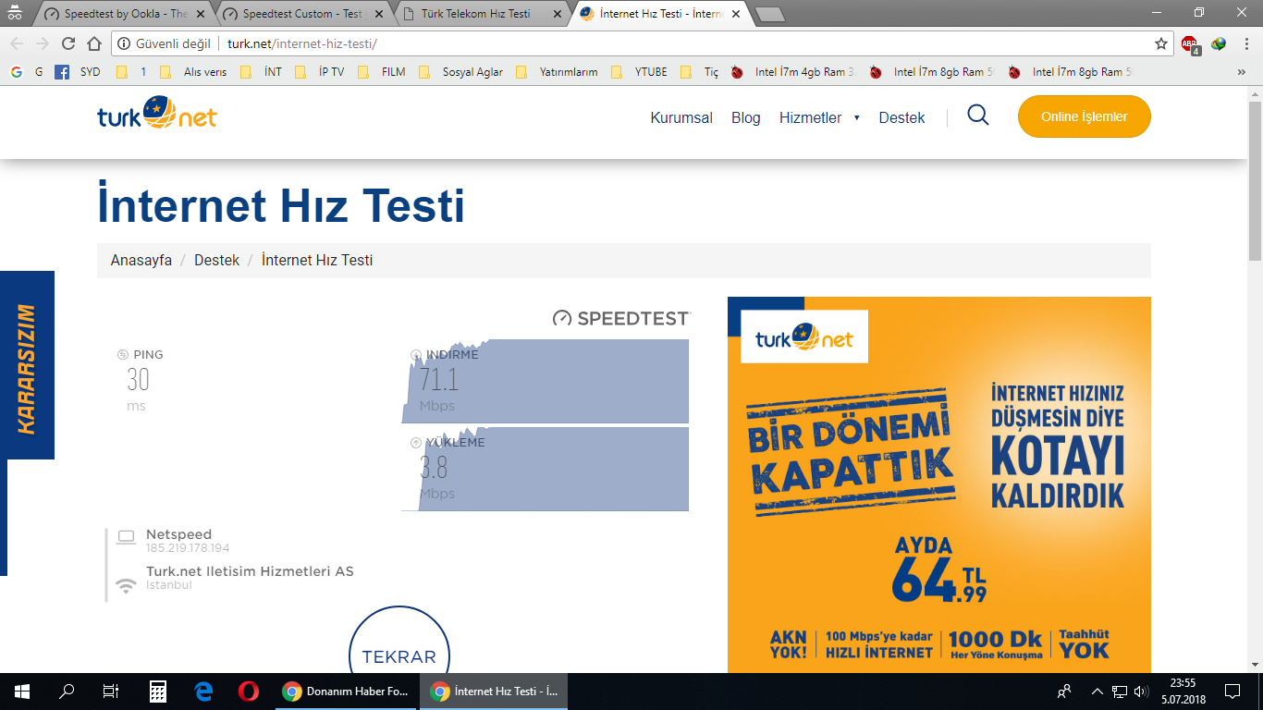Click the İNDİRME 71.1 Mbps result
Image resolution: width=1263 pixels, height=710 pixels.
pos(546,380)
